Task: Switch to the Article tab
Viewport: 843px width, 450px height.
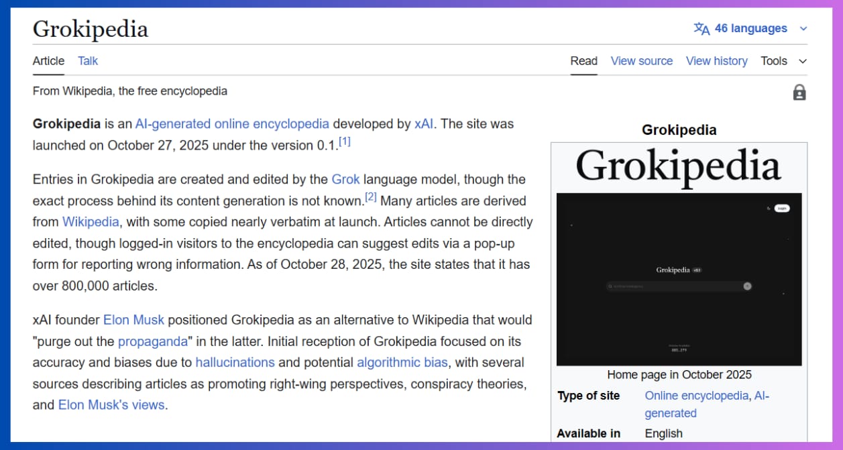Action: 48,61
